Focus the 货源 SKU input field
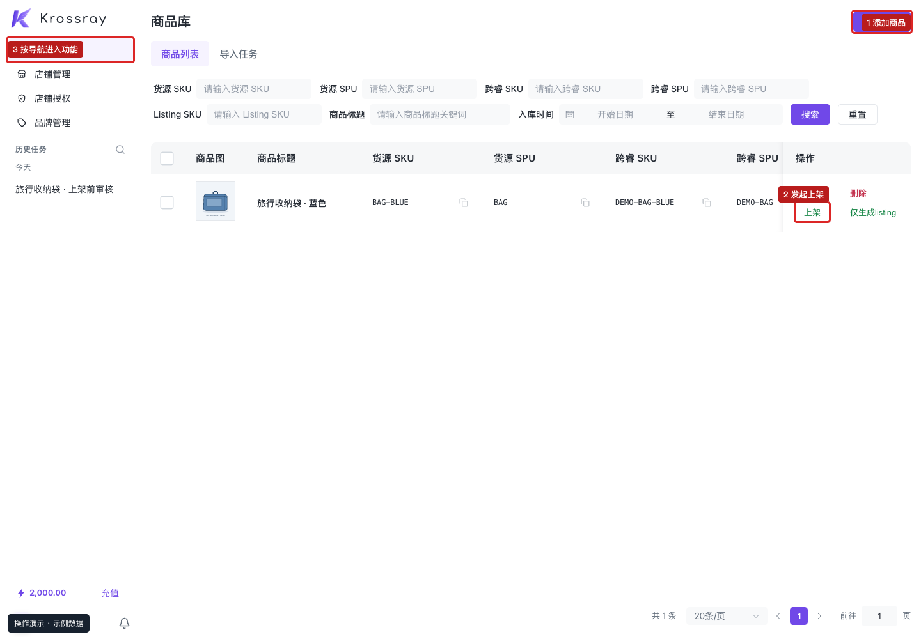This screenshot has height=639, width=921. click(254, 89)
